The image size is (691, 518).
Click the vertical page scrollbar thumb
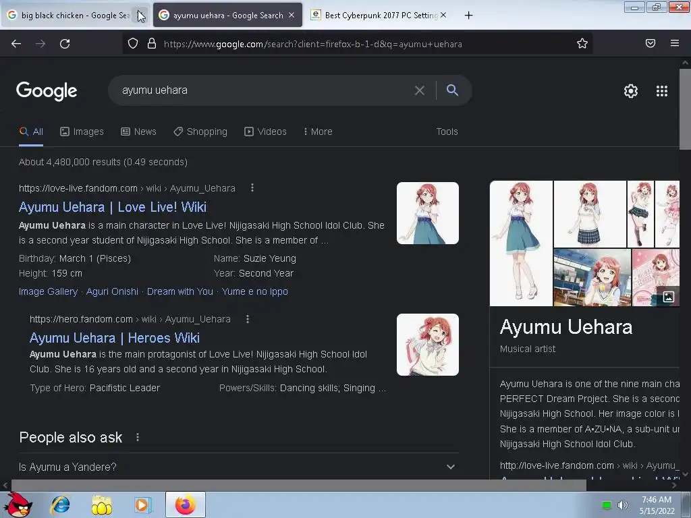[685, 109]
